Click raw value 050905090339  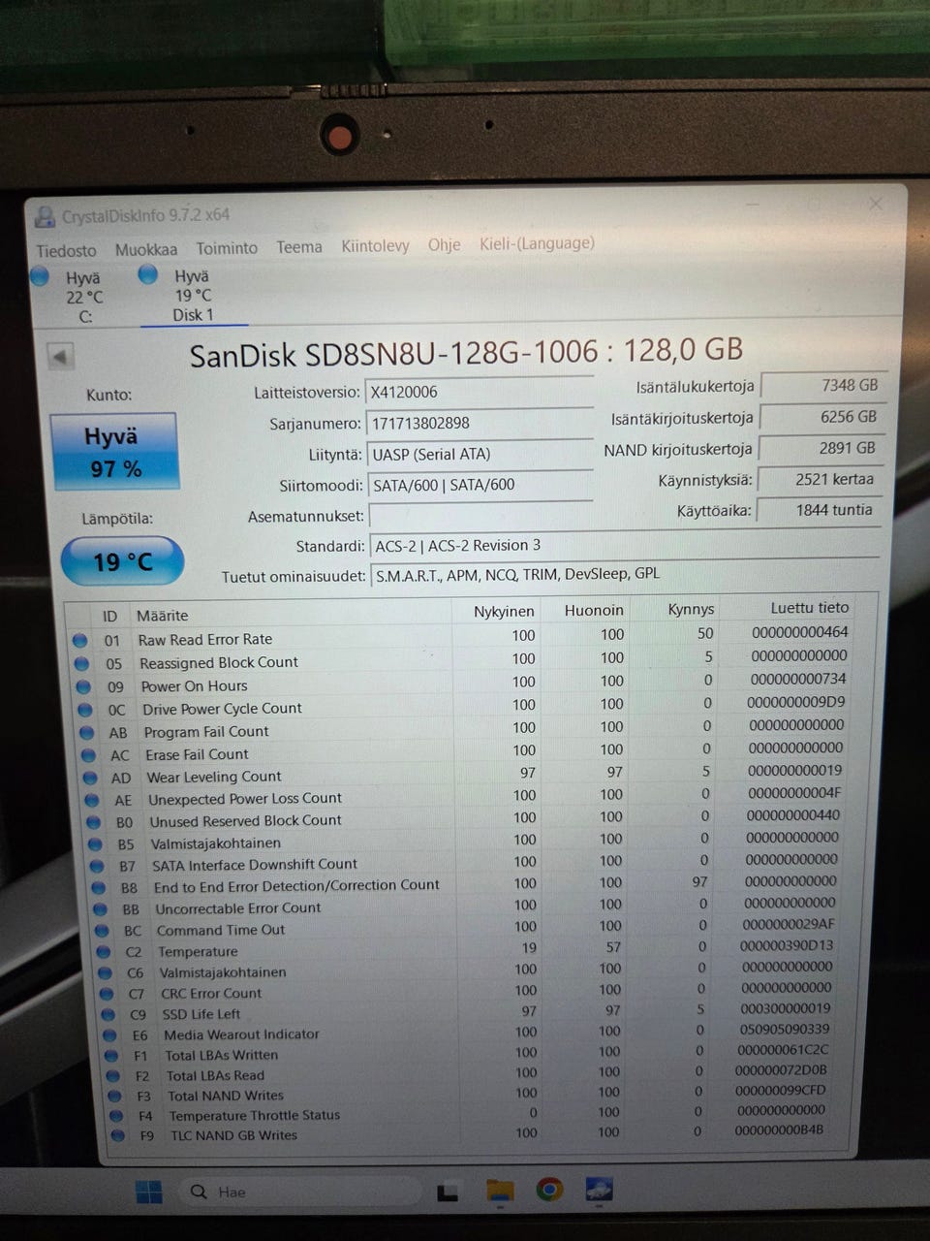tap(784, 1029)
